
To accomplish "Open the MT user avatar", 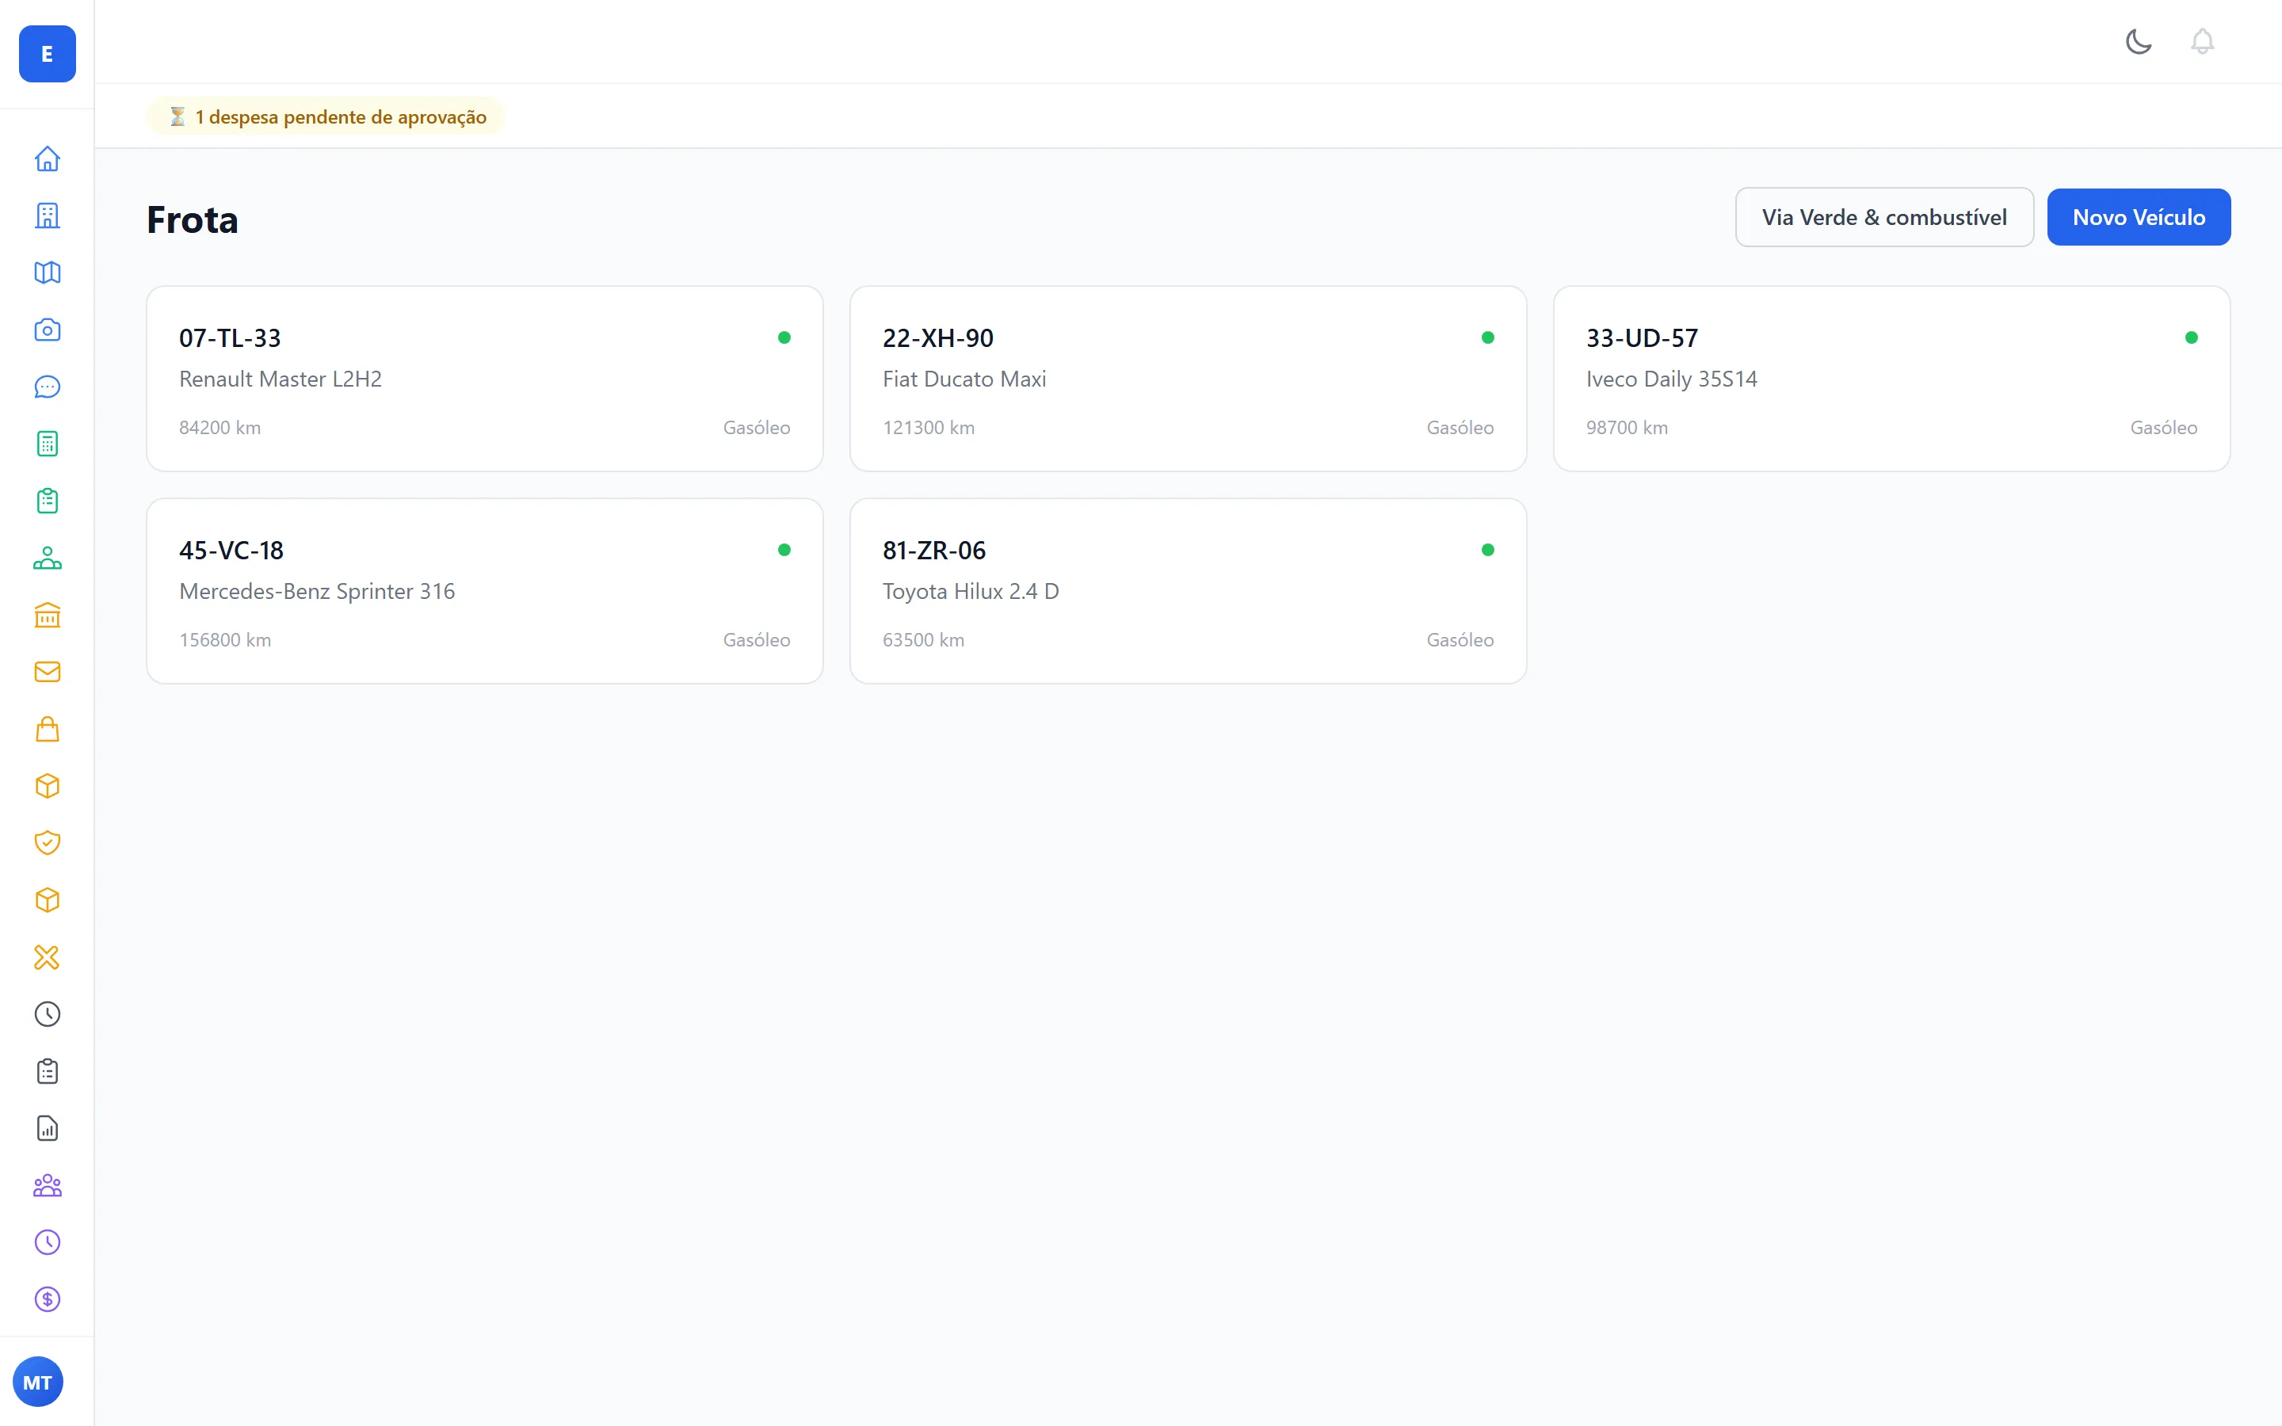I will click(38, 1382).
